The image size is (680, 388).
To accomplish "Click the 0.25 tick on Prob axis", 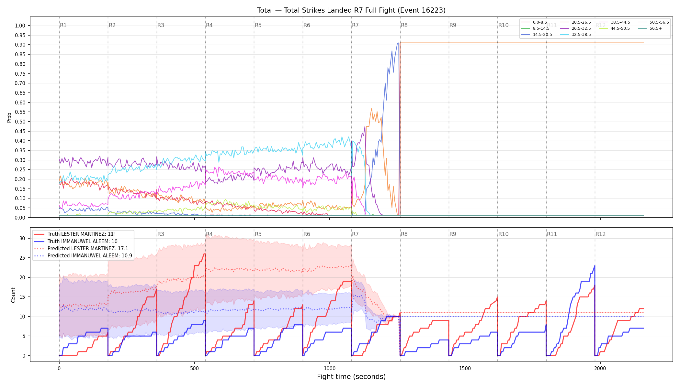I will coord(20,170).
